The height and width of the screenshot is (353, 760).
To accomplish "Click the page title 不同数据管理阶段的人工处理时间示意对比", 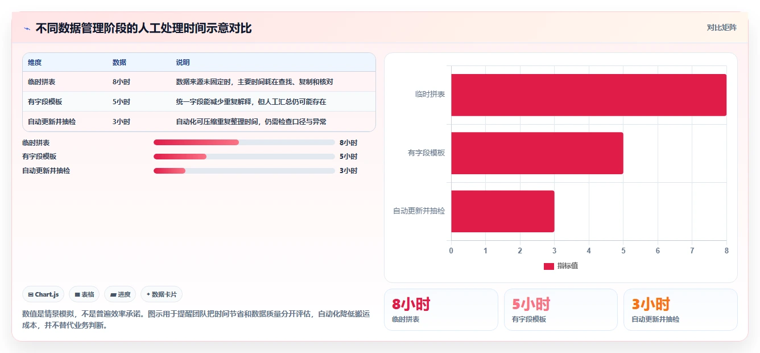I will click(x=143, y=28).
